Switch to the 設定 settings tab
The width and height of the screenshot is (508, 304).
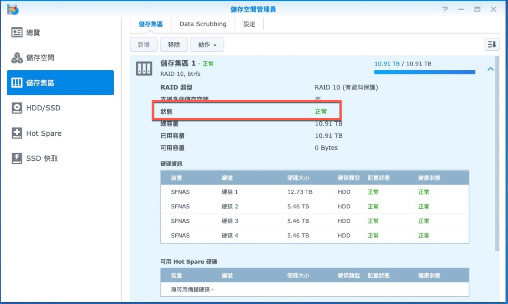tap(249, 24)
